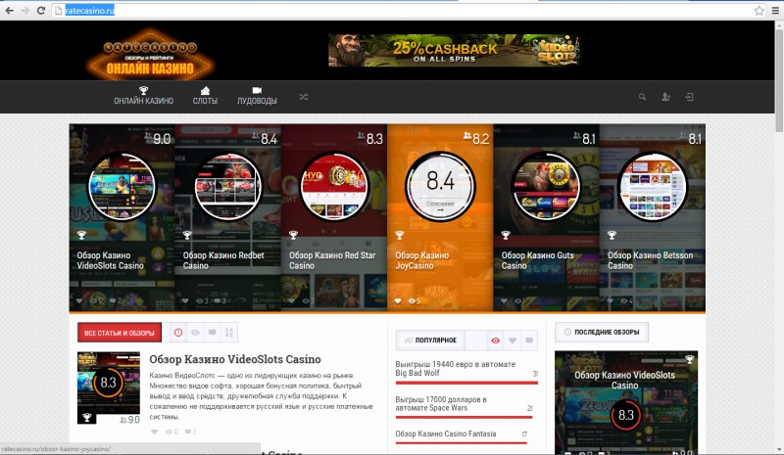Click the user register icon
Screen dimensions: 784x455
pyautogui.click(x=665, y=97)
